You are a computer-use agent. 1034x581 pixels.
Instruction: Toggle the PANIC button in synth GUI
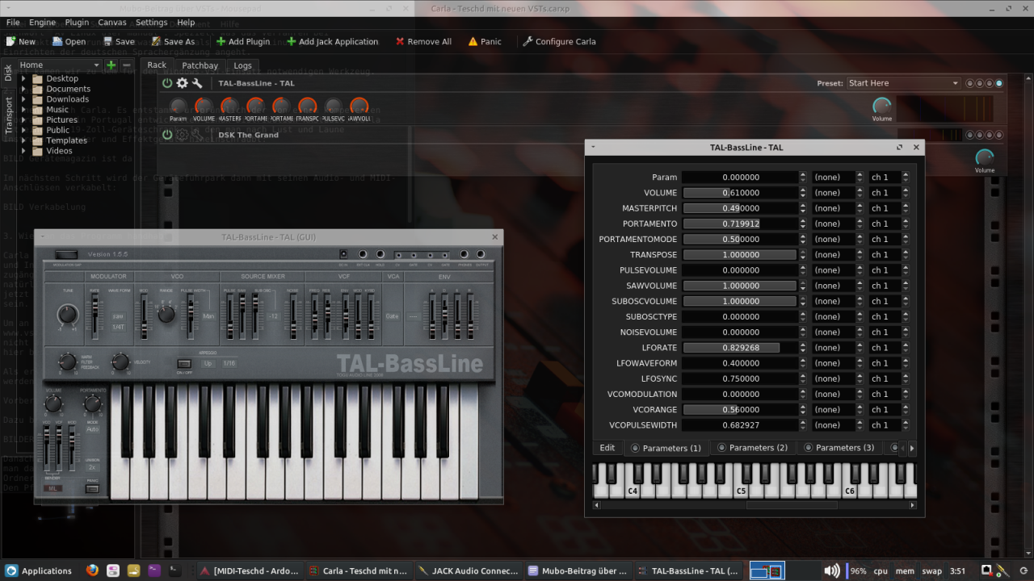pyautogui.click(x=93, y=488)
